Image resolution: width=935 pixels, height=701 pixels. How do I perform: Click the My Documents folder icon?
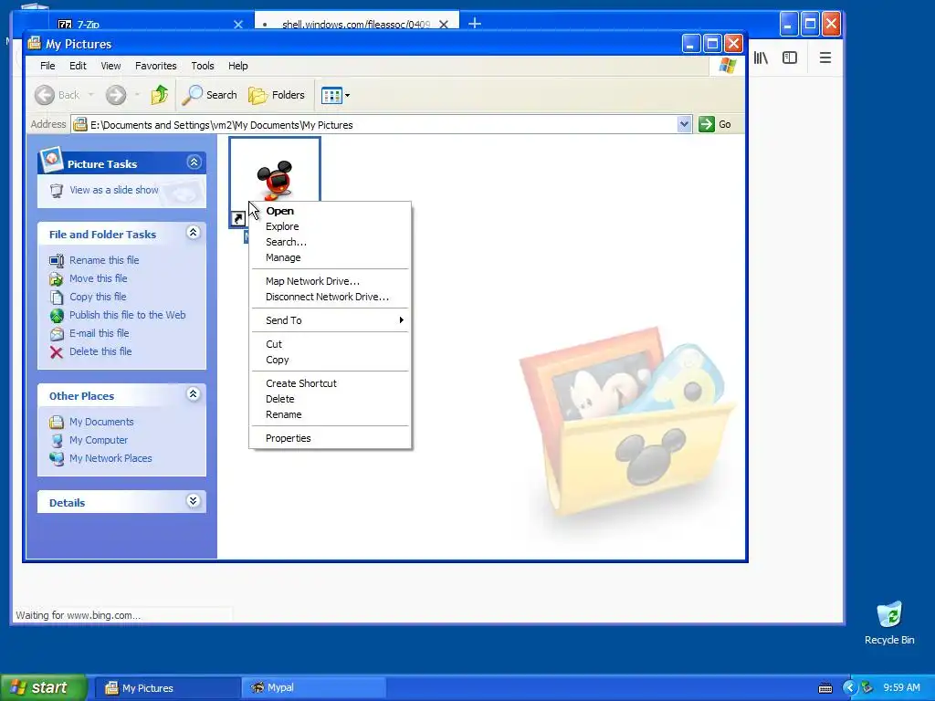[x=56, y=422]
